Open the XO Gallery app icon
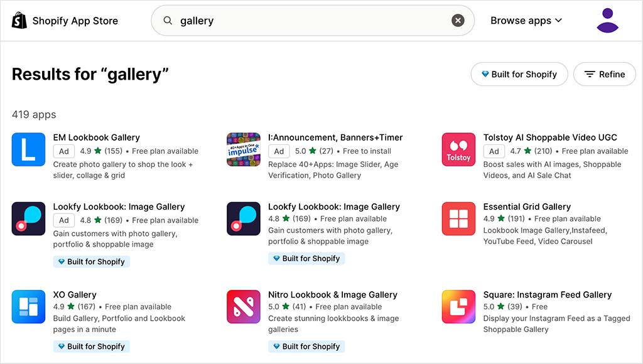The height and width of the screenshot is (364, 643). click(28, 307)
